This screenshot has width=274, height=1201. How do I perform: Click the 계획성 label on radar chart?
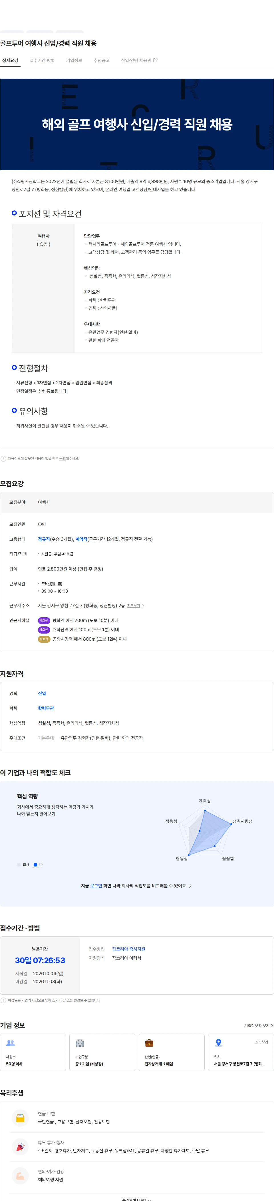(x=205, y=800)
